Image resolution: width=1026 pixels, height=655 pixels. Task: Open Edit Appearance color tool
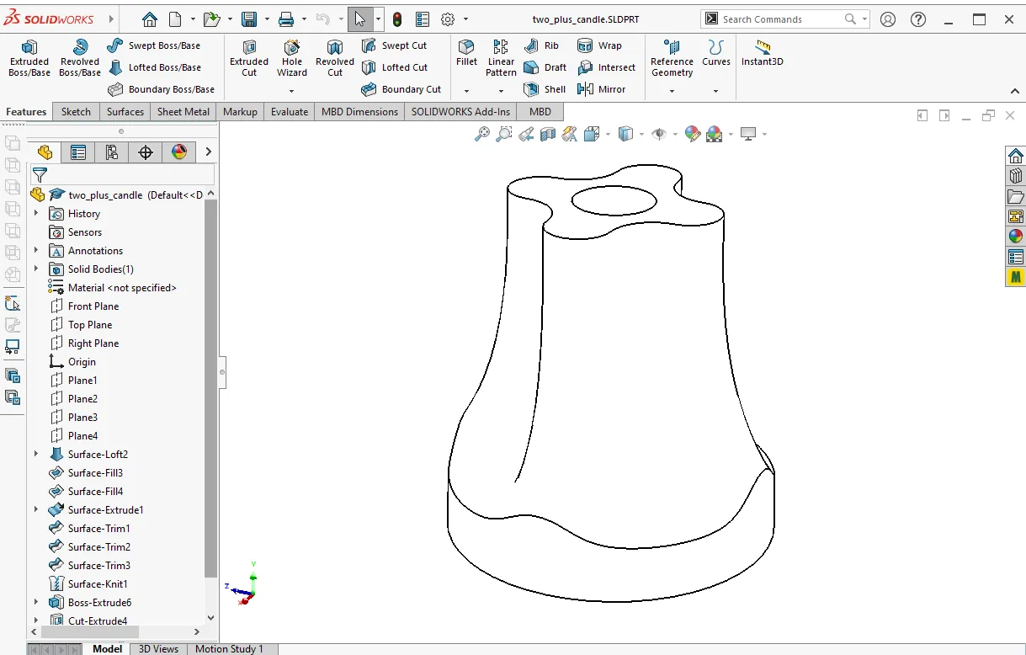coord(693,133)
